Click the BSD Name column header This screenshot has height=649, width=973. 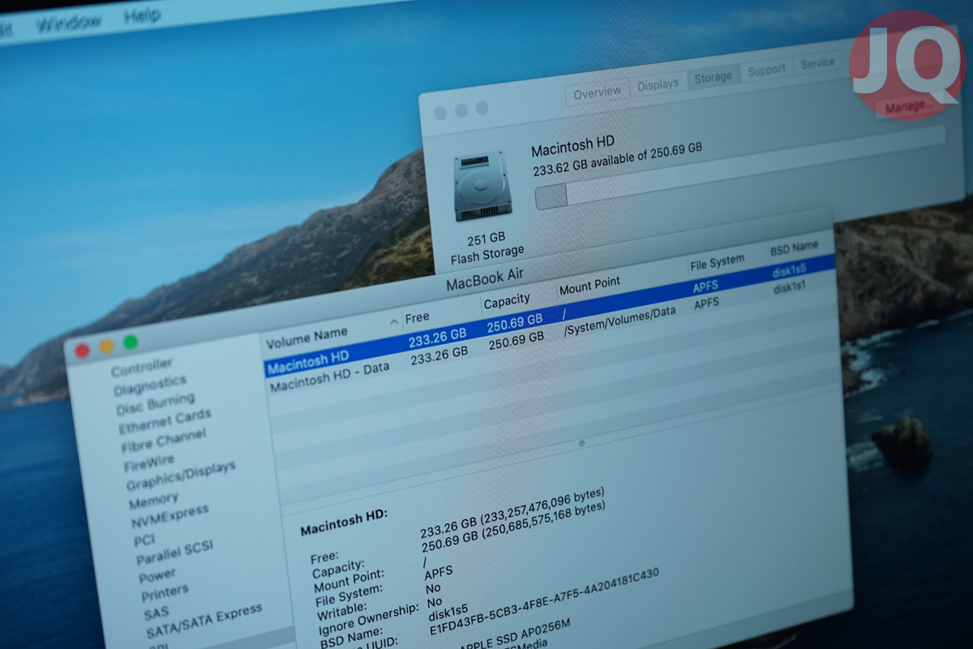[794, 249]
